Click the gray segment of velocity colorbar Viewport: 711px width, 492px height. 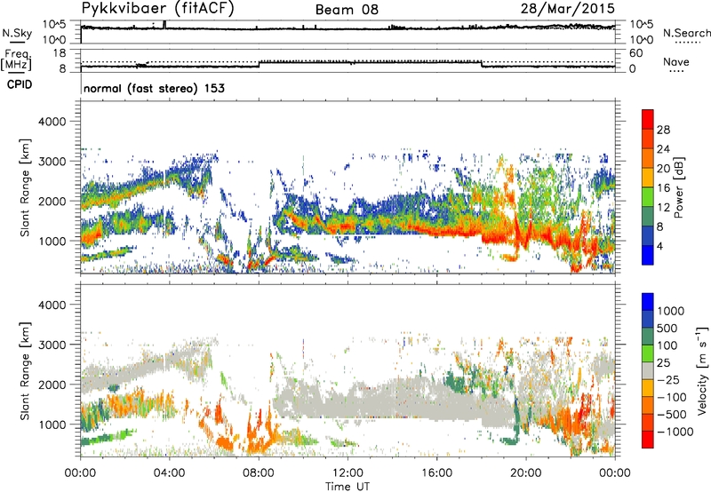click(648, 370)
